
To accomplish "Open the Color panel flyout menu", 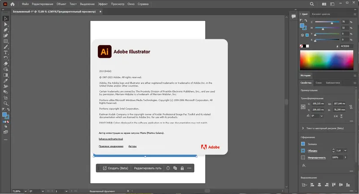I will [x=355, y=14].
